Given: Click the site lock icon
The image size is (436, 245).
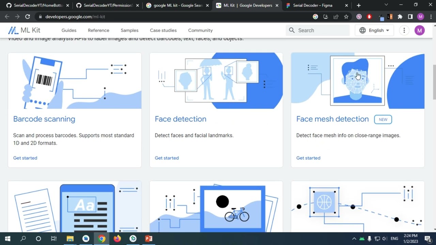Looking at the screenshot, I should (40, 17).
